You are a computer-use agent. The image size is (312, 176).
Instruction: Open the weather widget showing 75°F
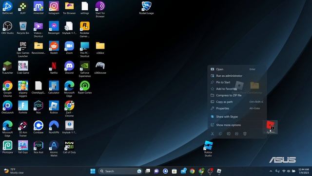(x=14, y=171)
